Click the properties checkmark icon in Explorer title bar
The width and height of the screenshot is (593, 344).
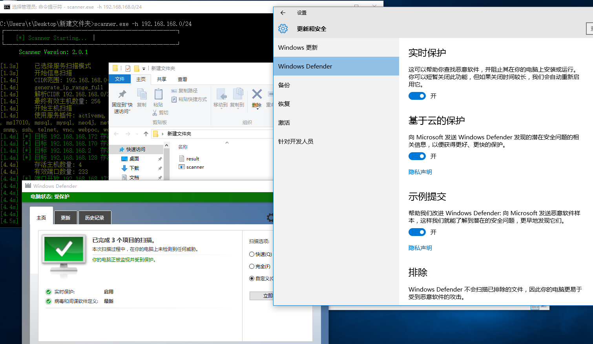(128, 68)
